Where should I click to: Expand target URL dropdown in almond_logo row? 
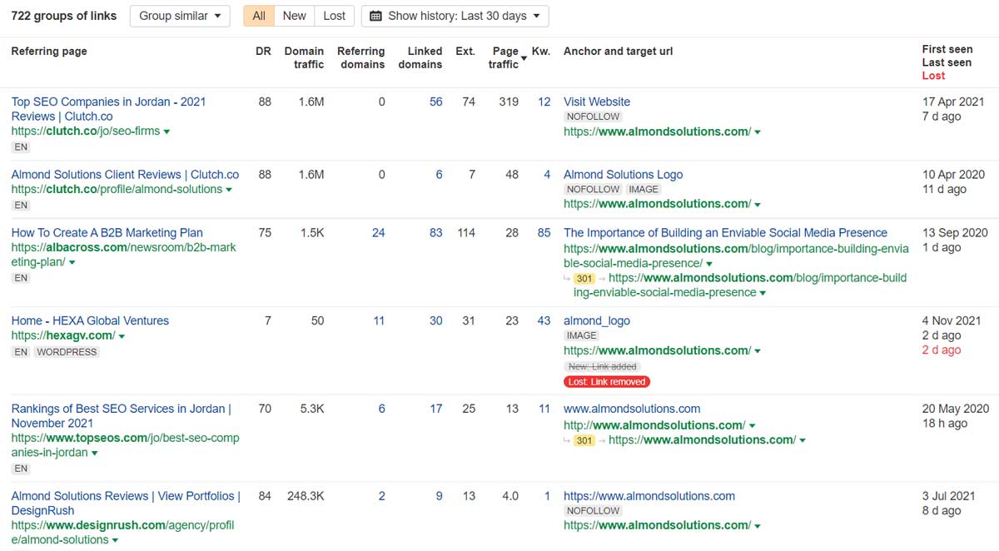(x=758, y=351)
